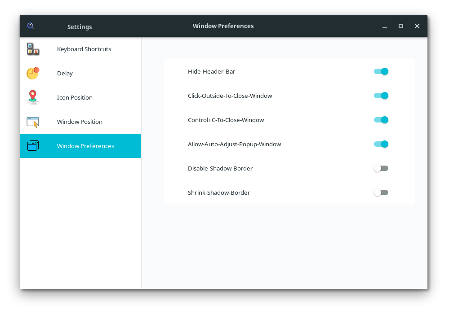
Task: Click the Shrink-Shadow-Border label text
Action: 219,192
